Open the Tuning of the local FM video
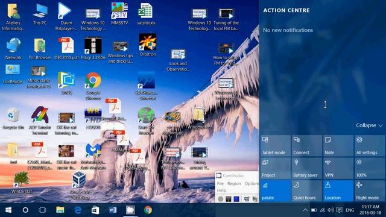The width and height of the screenshot is (386, 217). pyautogui.click(x=226, y=19)
